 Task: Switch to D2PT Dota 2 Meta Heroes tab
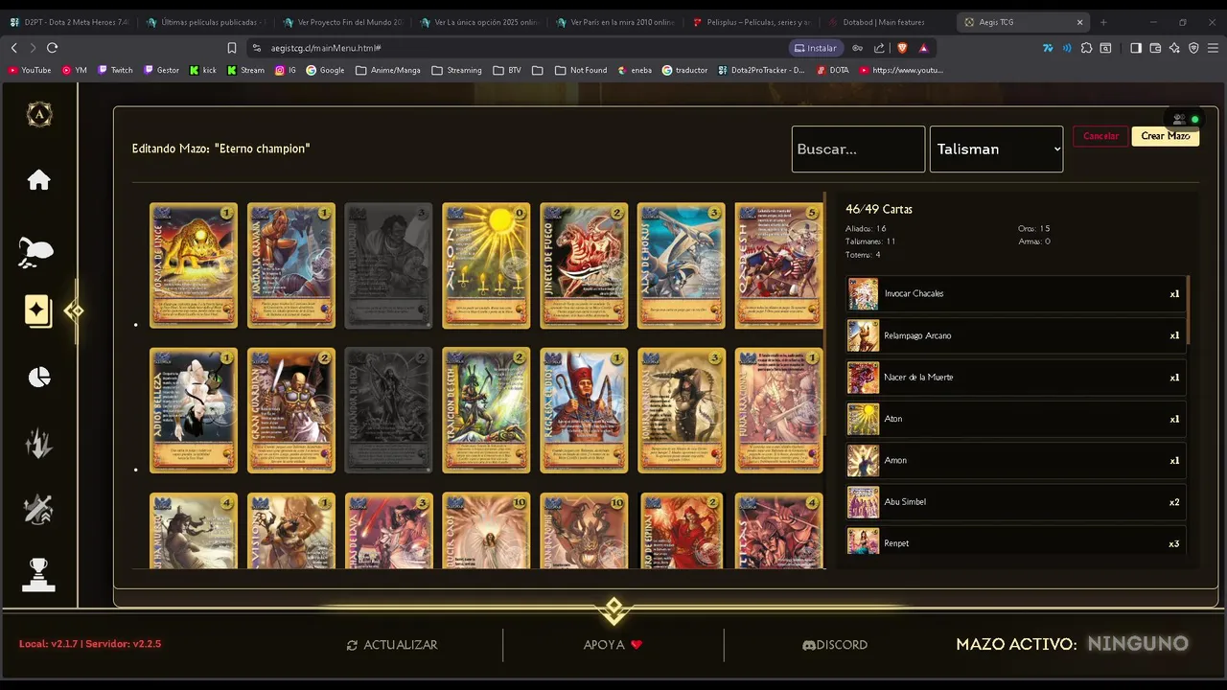pyautogui.click(x=69, y=22)
